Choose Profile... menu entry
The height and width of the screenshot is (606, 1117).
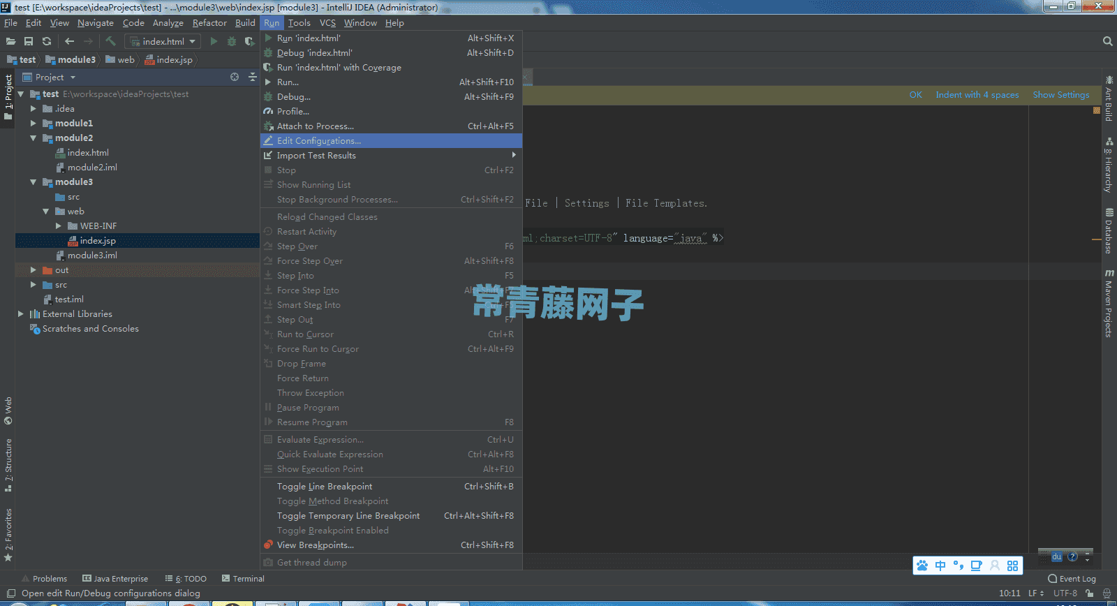coord(391,111)
